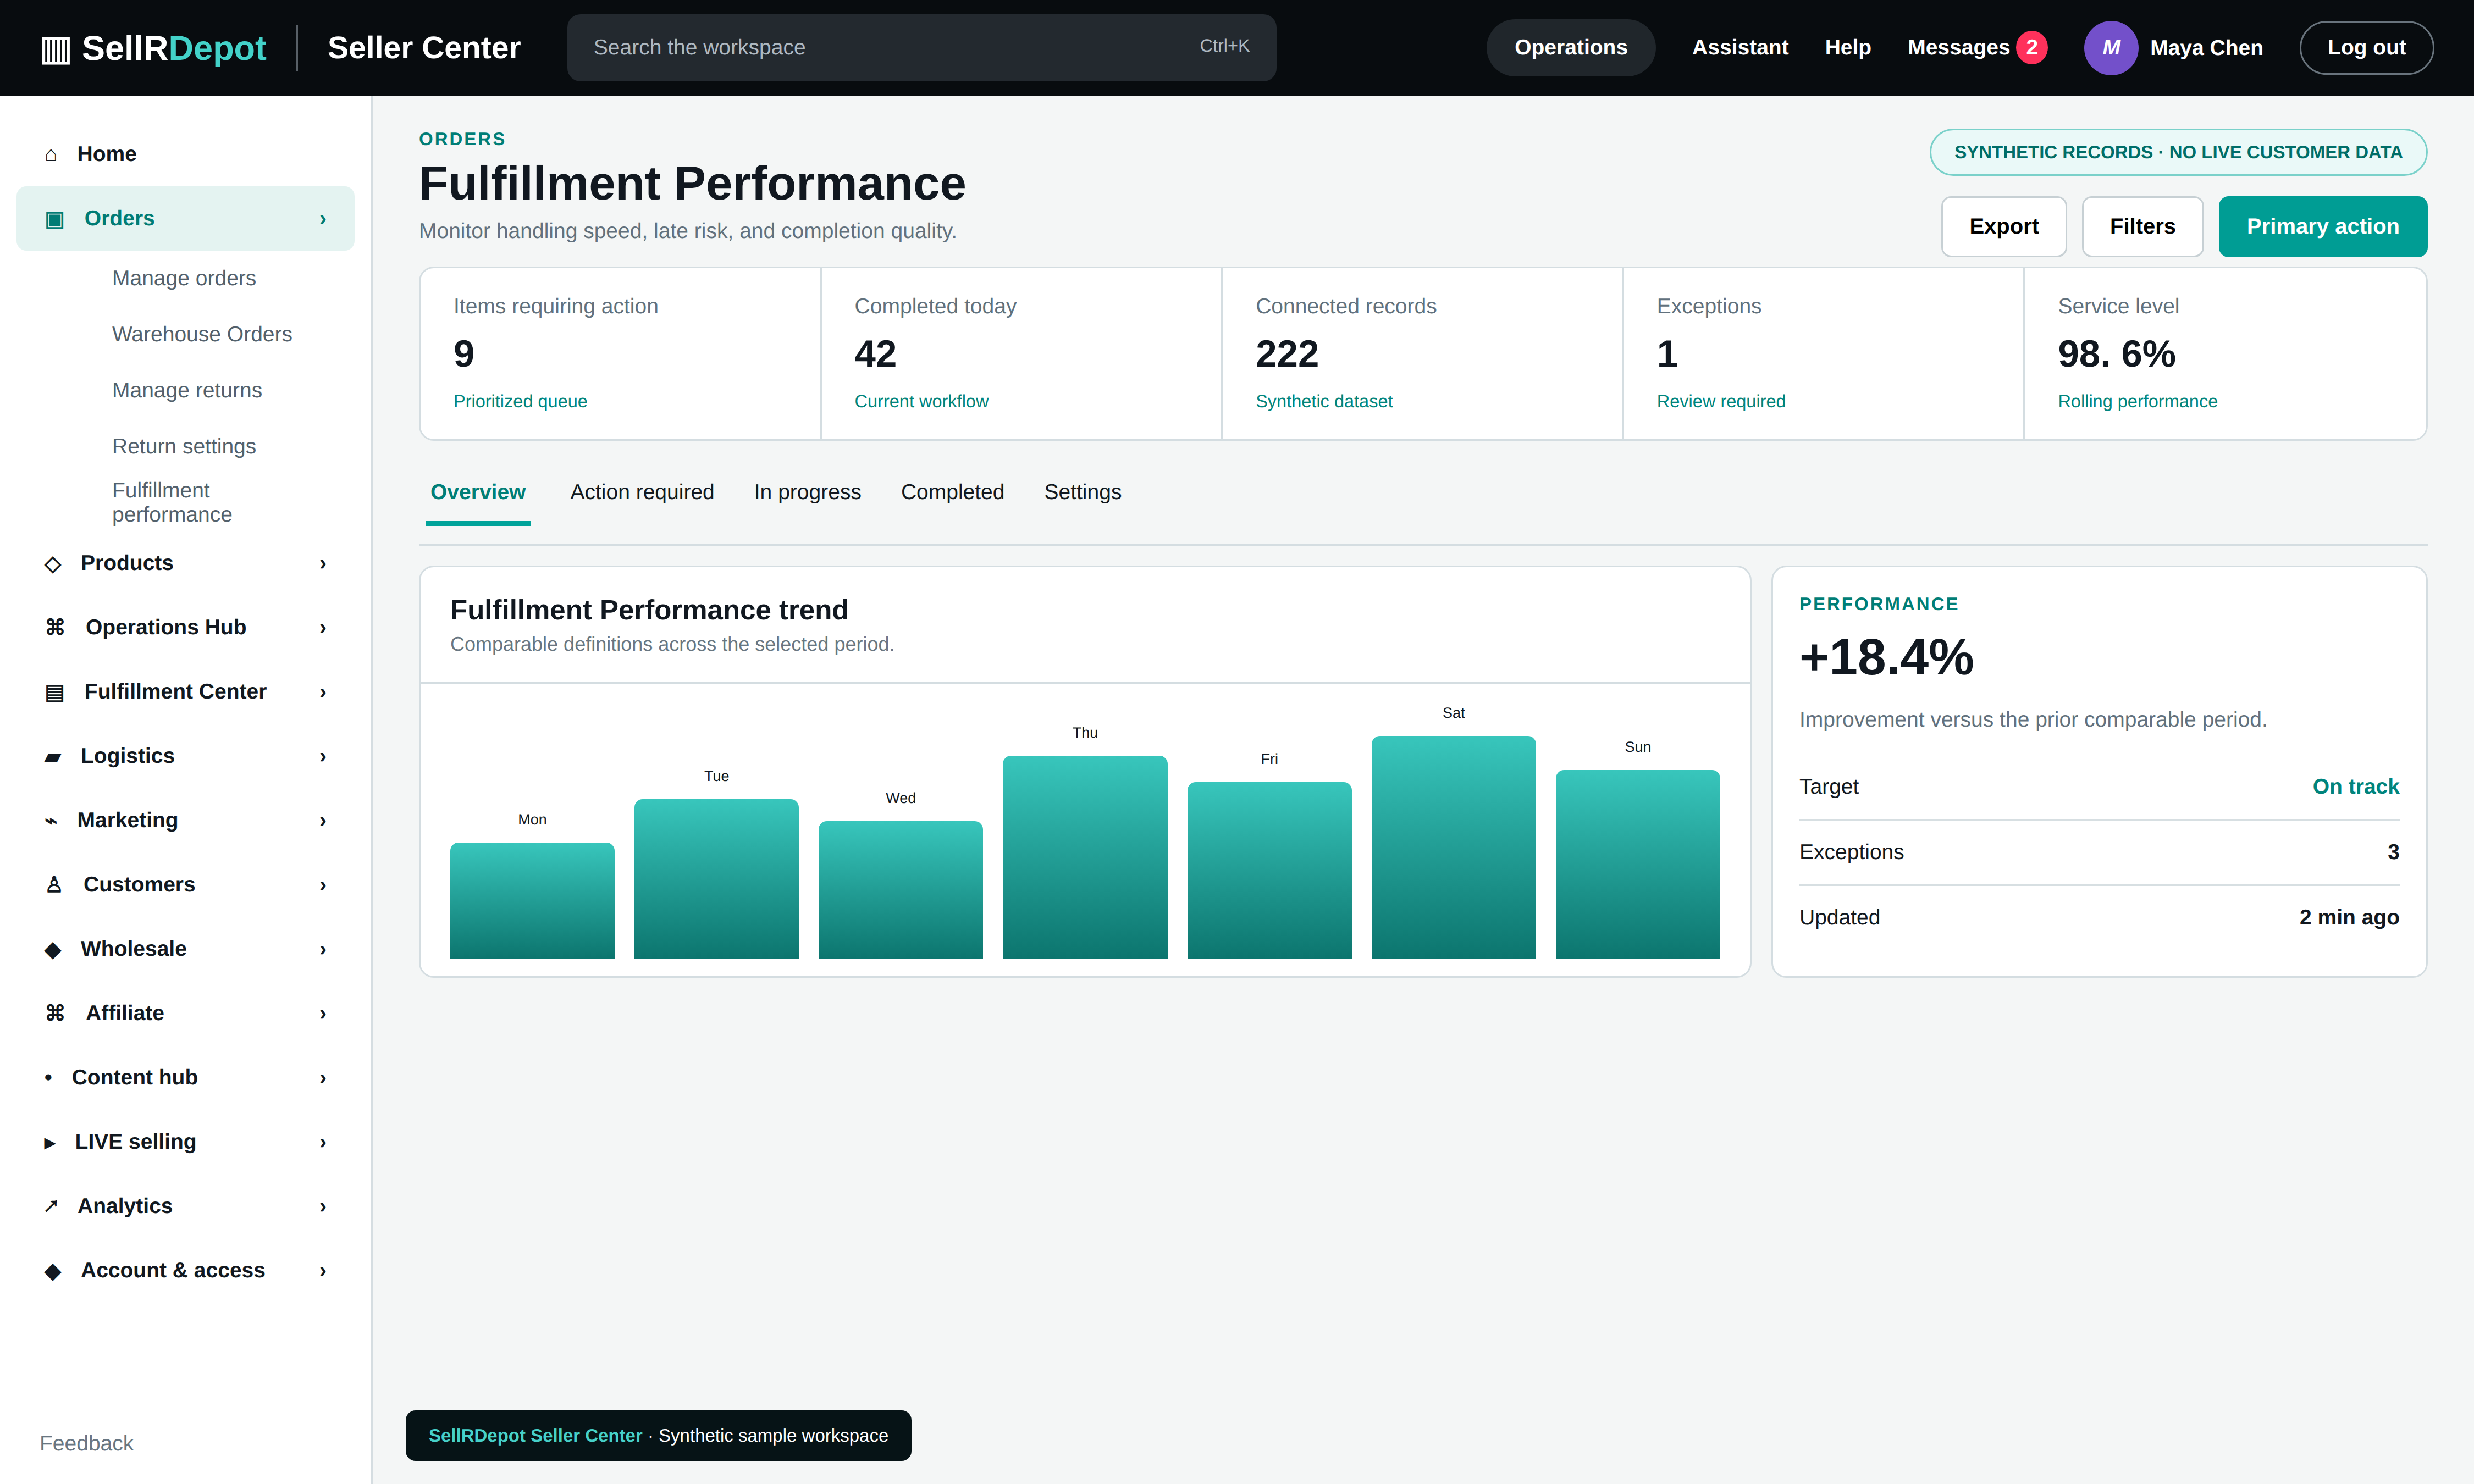This screenshot has width=2474, height=1484.
Task: Click the Home house icon
Action: (x=51, y=154)
